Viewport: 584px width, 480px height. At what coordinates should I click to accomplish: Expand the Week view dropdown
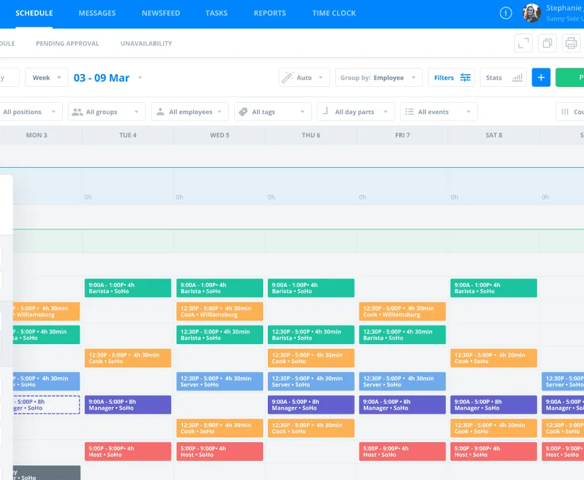pyautogui.click(x=46, y=78)
